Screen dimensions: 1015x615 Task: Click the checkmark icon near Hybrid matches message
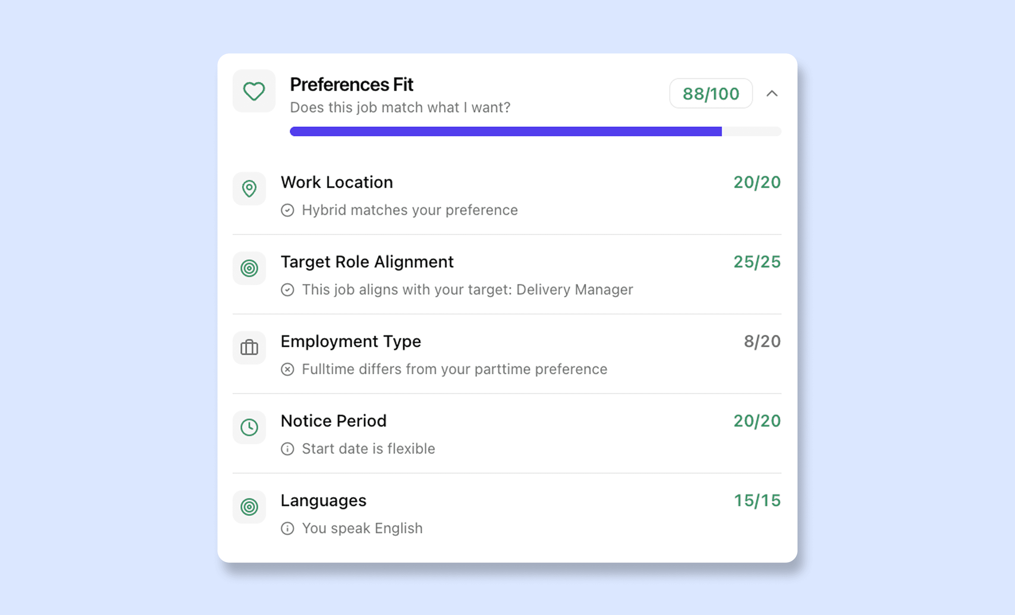(288, 210)
